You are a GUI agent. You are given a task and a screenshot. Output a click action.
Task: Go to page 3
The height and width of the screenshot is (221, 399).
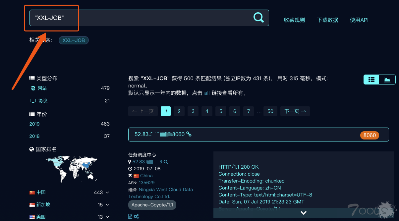[193, 111]
